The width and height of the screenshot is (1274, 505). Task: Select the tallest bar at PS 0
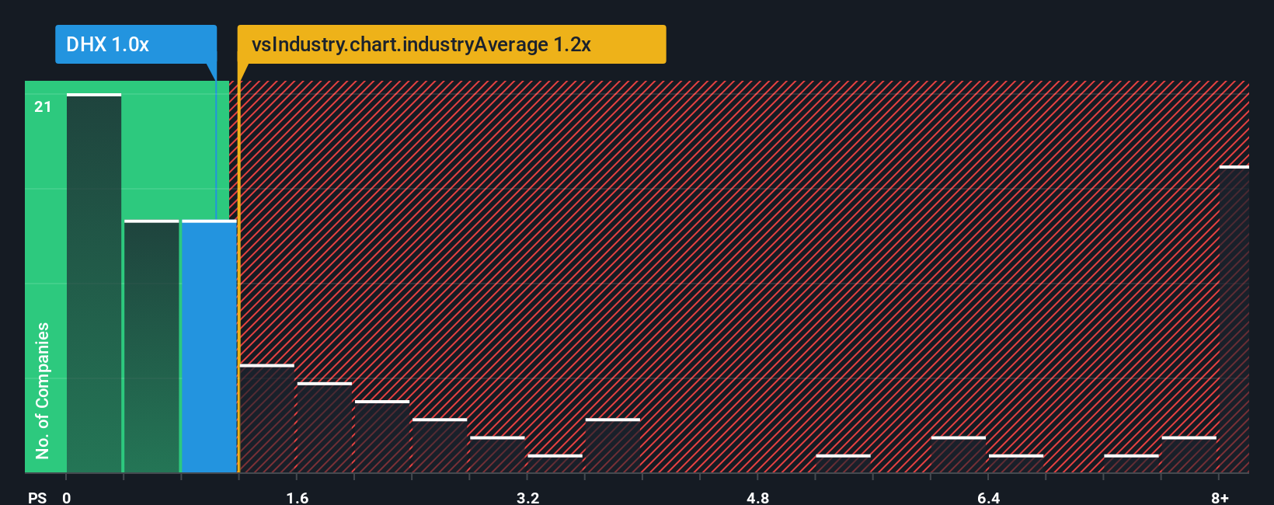94,283
